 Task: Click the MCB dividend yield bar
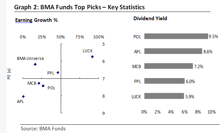(x=168, y=66)
